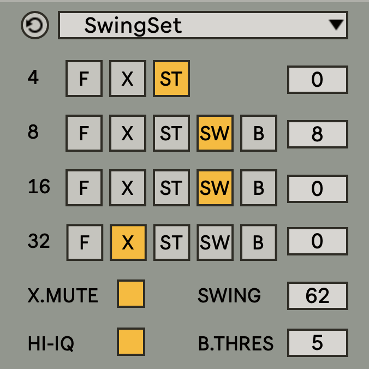Toggle the X.MUTE yellow switch
Image resolution: width=369 pixels, height=369 pixels.
131,294
